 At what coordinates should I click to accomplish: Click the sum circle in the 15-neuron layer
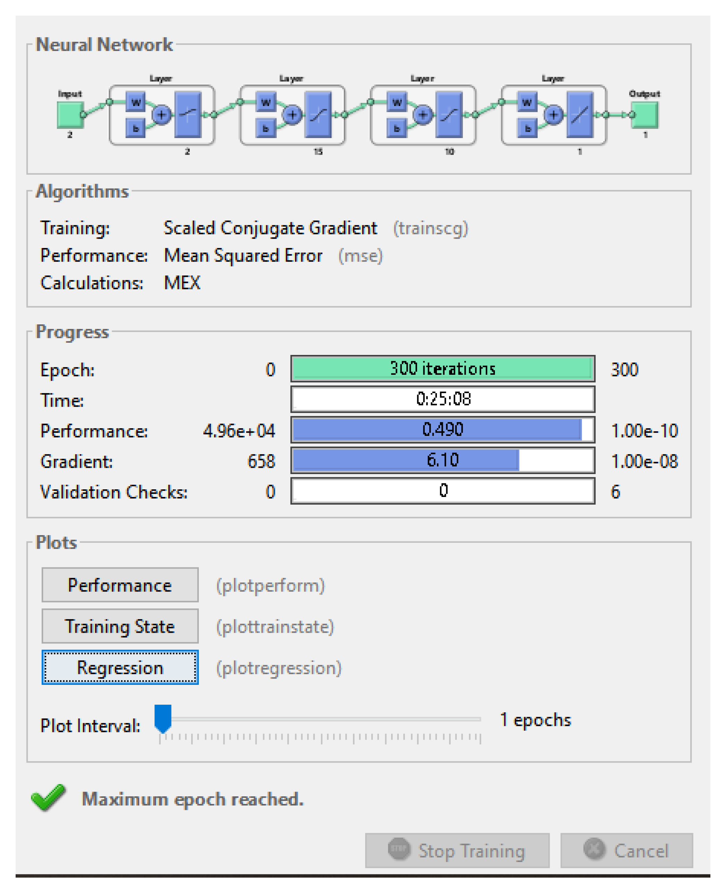[x=292, y=114]
